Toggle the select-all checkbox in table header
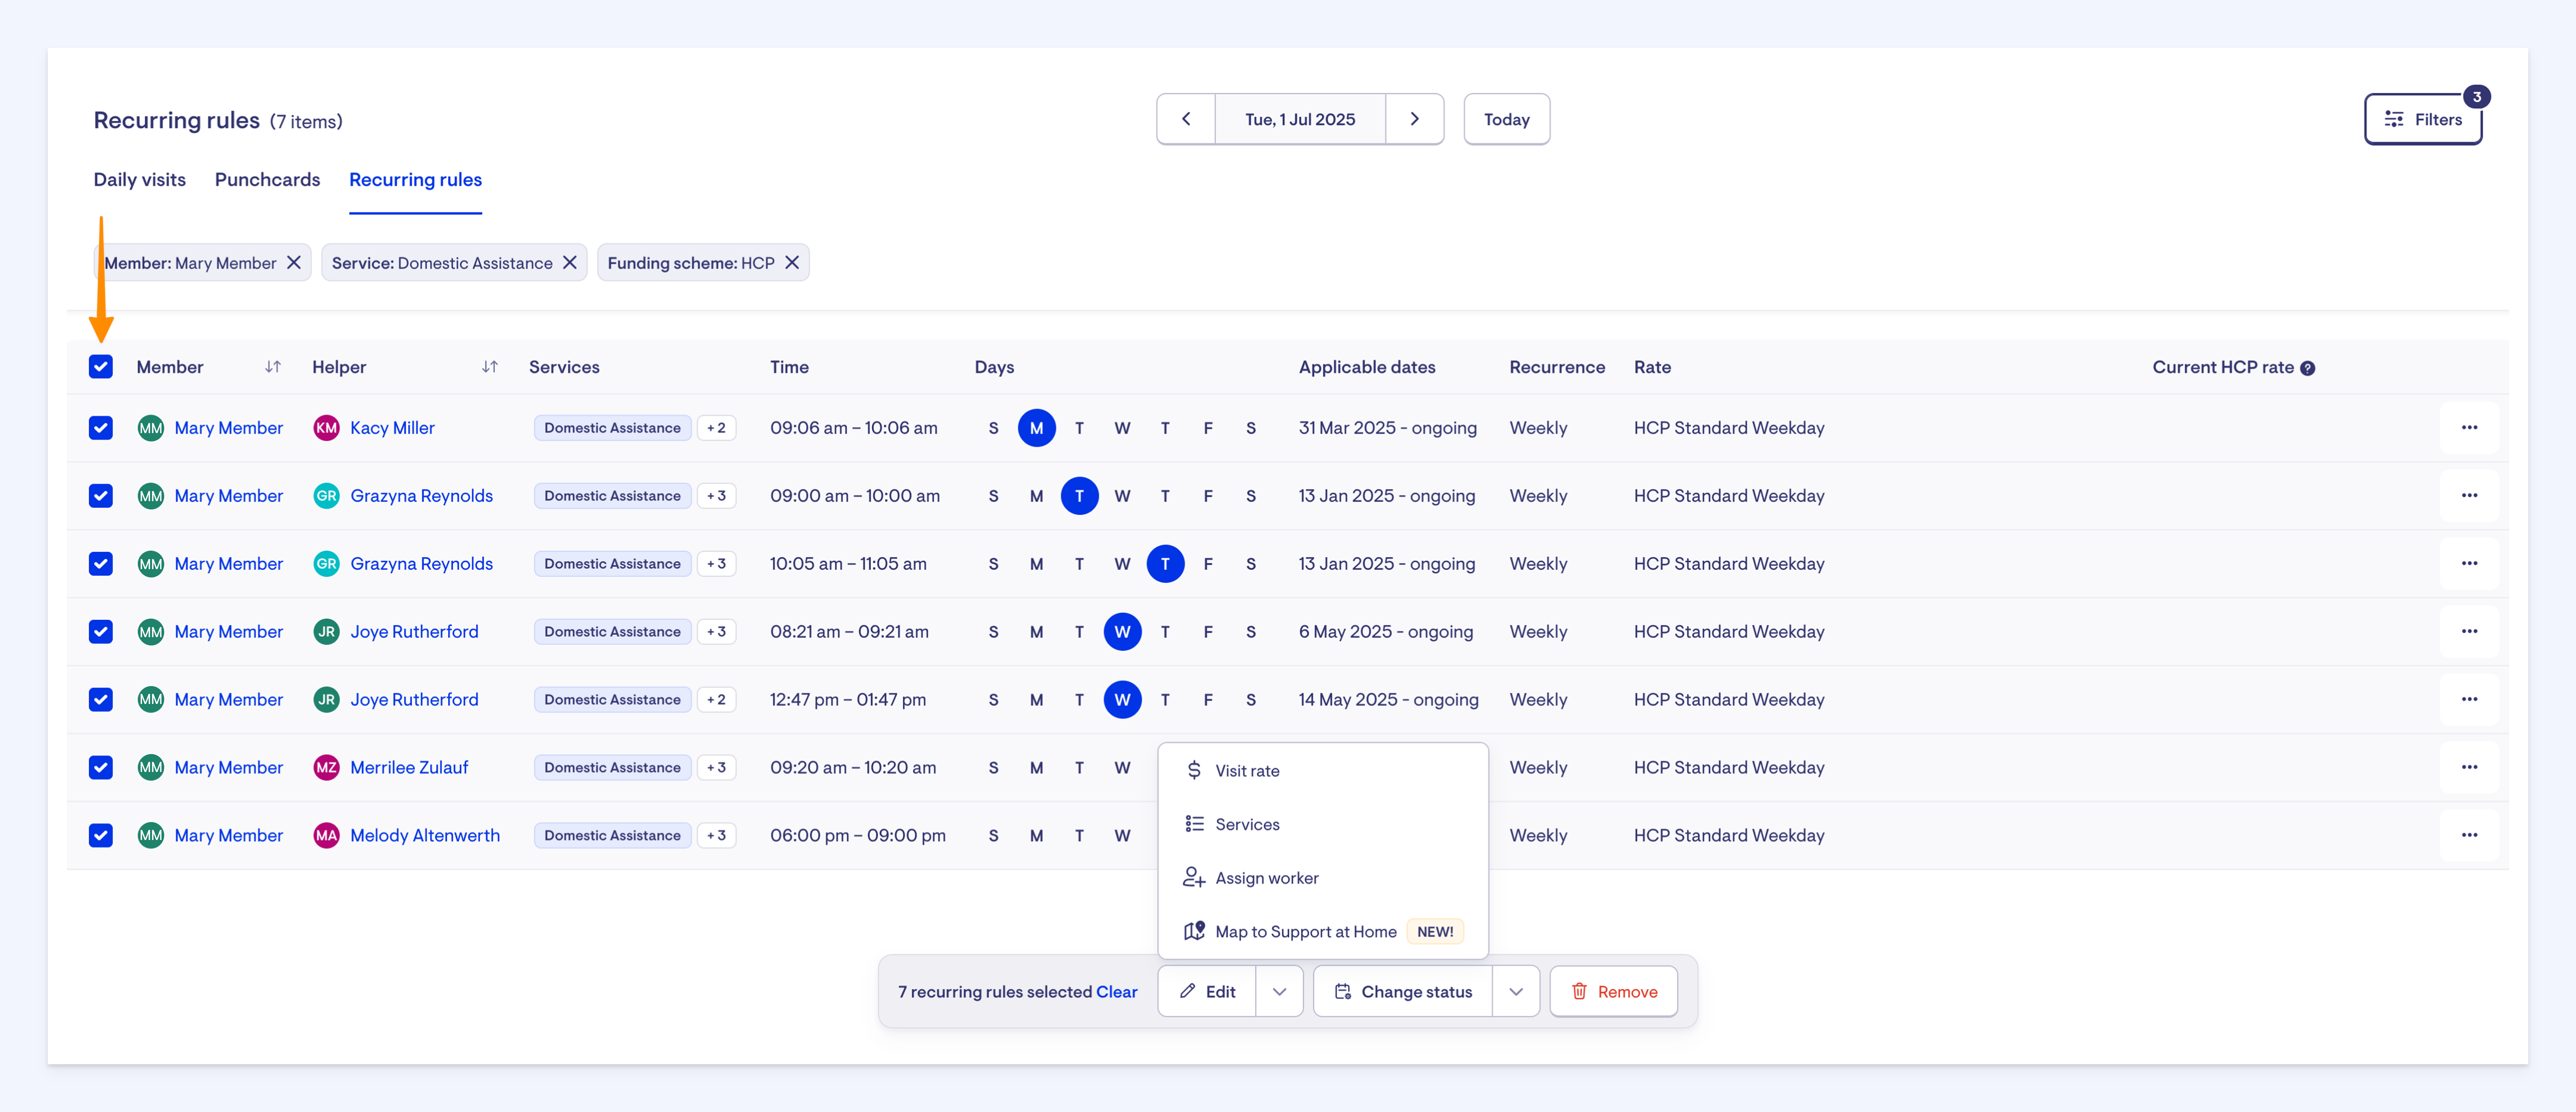2576x1112 pixels. tap(101, 367)
